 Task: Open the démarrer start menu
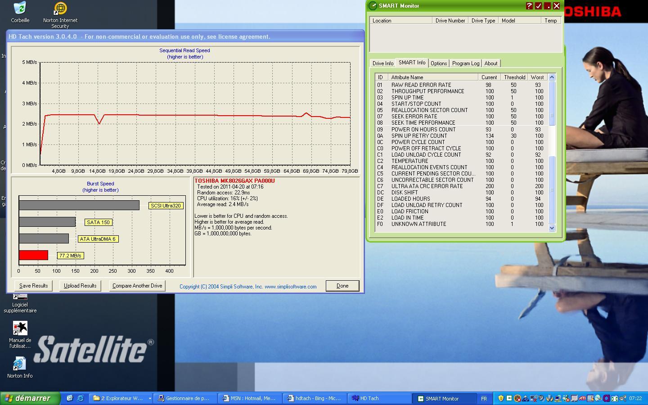tap(30, 398)
